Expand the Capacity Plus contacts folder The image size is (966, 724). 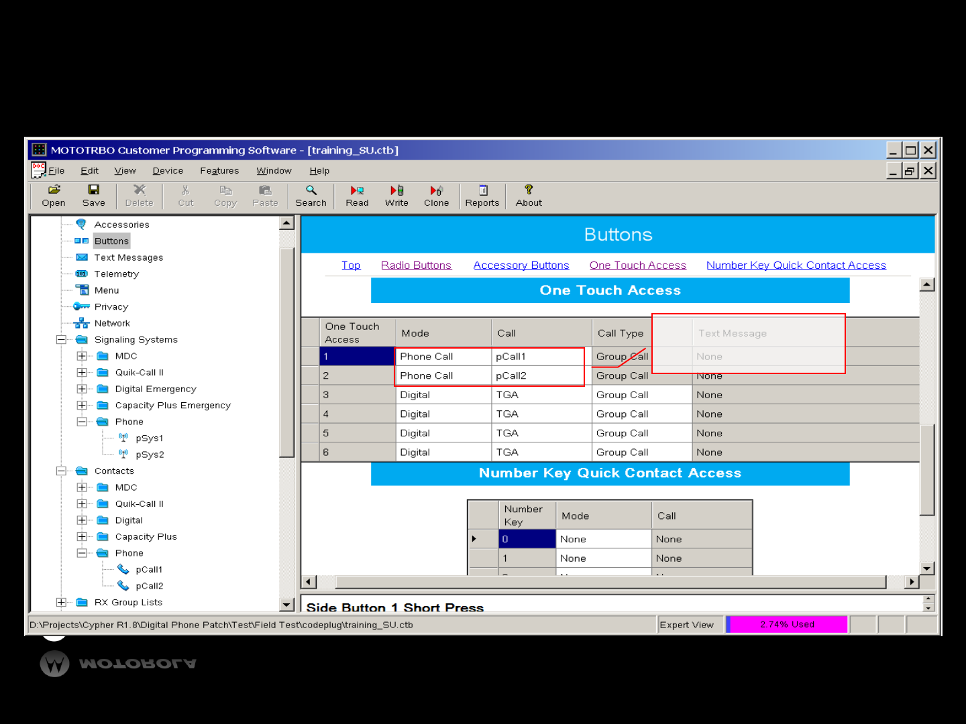[x=82, y=536]
